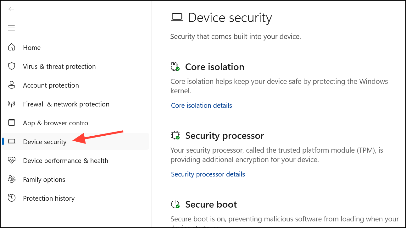Open the navigation hamburger menu
This screenshot has height=228, width=406.
point(11,28)
